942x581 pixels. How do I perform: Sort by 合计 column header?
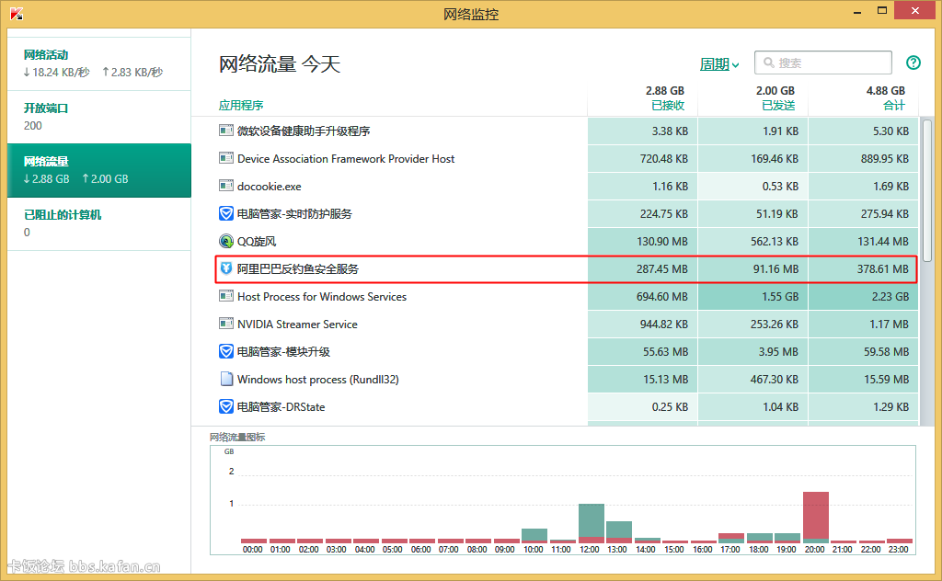click(x=894, y=105)
